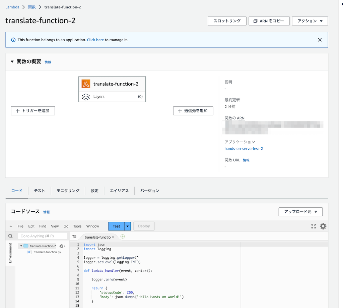Open the 設定 tab
The width and height of the screenshot is (343, 308).
tap(95, 191)
